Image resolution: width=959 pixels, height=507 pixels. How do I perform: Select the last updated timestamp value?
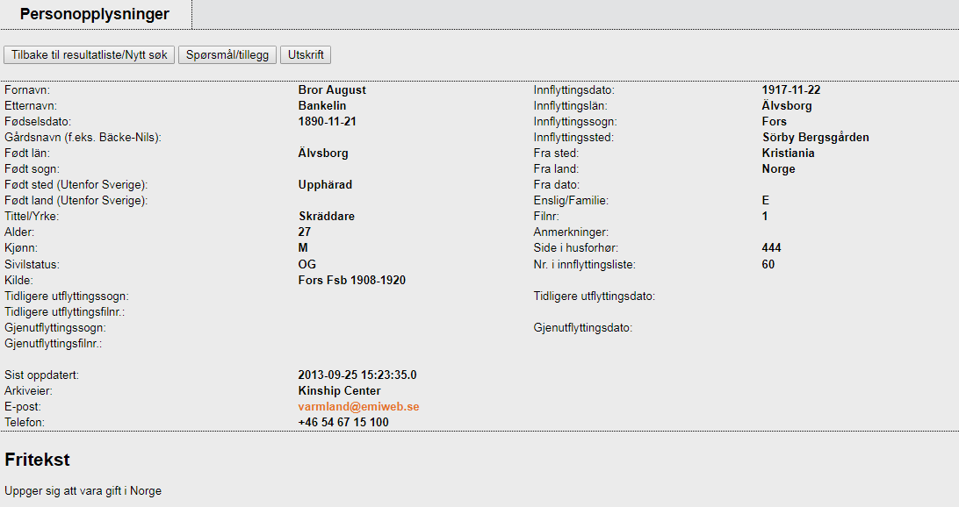tap(357, 375)
